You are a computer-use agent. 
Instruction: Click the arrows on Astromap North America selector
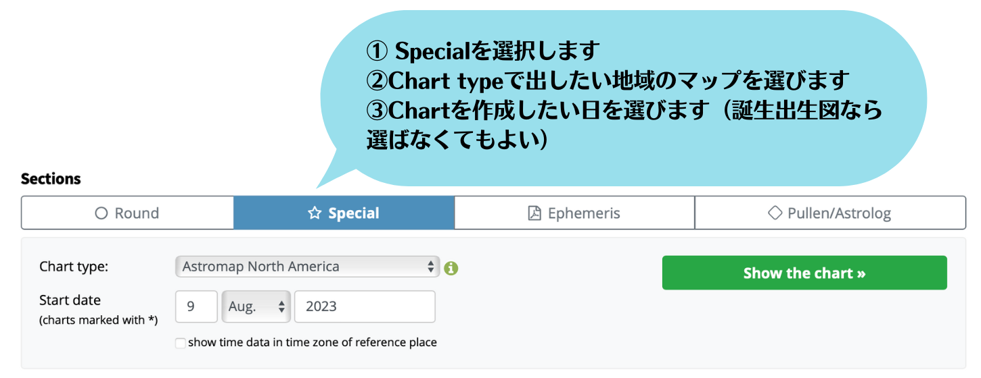tap(430, 267)
